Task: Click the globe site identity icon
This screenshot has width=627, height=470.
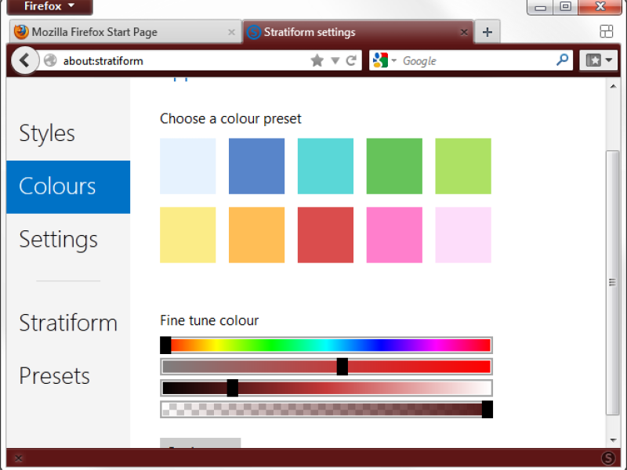Action: (50, 60)
